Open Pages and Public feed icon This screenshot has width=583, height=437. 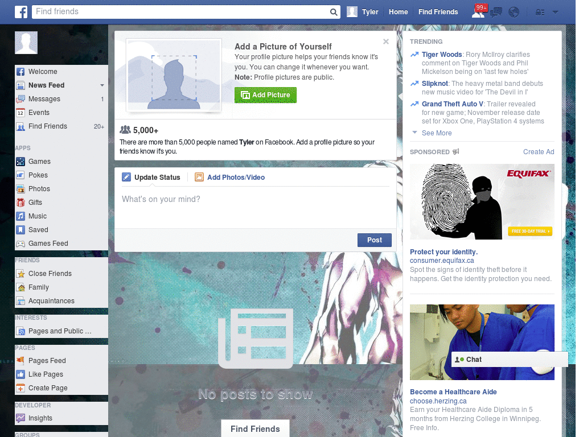(x=20, y=331)
